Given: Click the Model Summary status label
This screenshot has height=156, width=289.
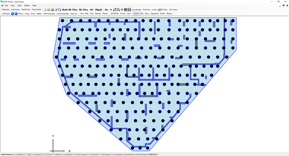Looking at the screenshot, I should tap(7, 155).
